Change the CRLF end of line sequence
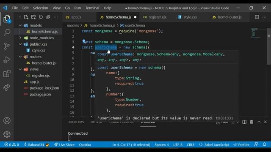The width and height of the screenshot is (271, 152). 191,144
